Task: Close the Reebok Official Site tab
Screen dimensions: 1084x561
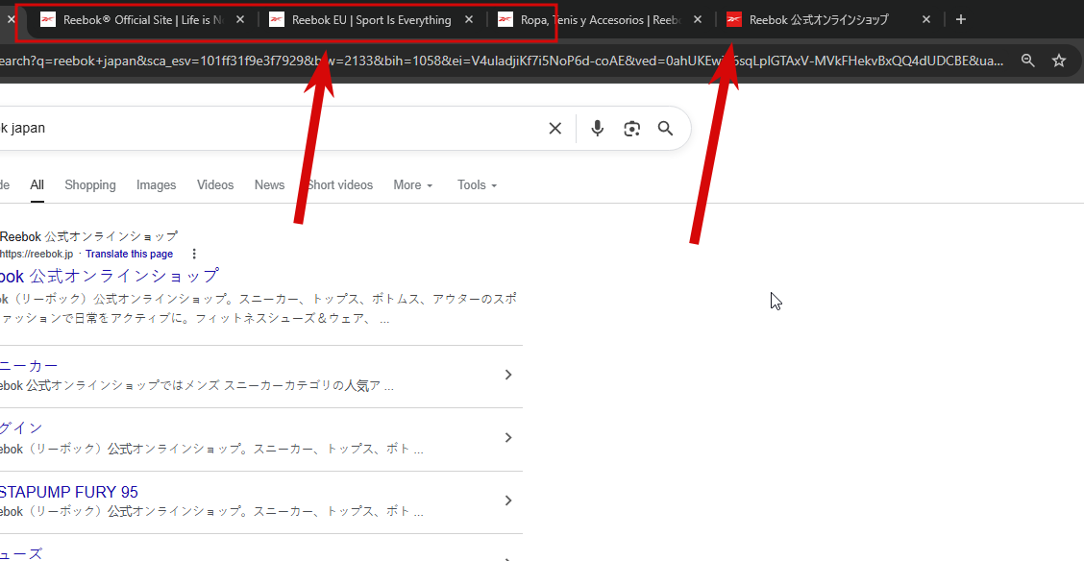Action: pyautogui.click(x=240, y=19)
